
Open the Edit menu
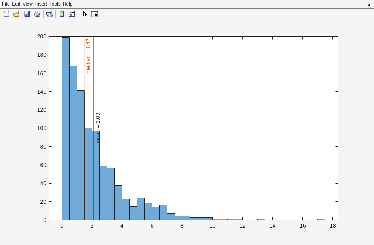(x=16, y=4)
